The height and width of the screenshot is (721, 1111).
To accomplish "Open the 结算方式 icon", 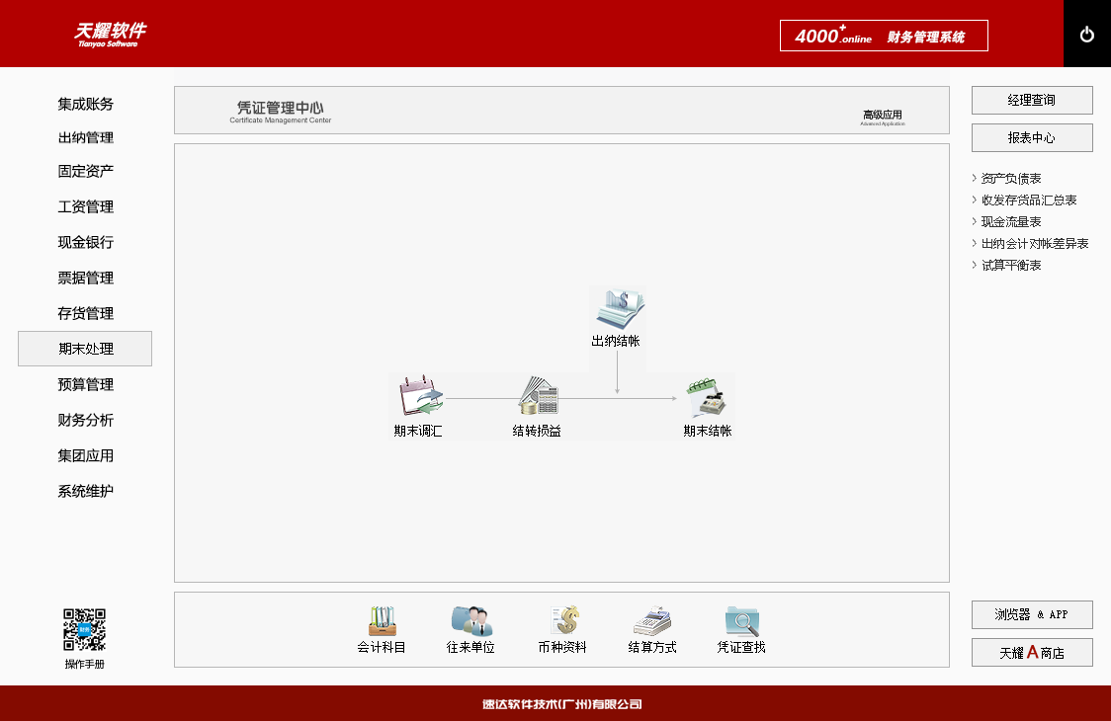I will pos(652,621).
